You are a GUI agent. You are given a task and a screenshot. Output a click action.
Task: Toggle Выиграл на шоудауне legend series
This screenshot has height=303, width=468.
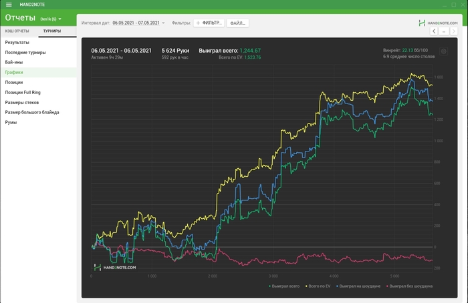358,286
